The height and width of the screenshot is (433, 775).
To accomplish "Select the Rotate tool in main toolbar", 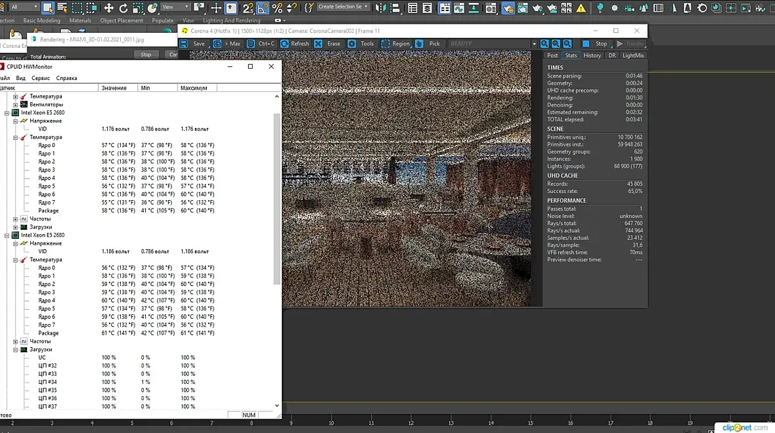I will point(123,8).
